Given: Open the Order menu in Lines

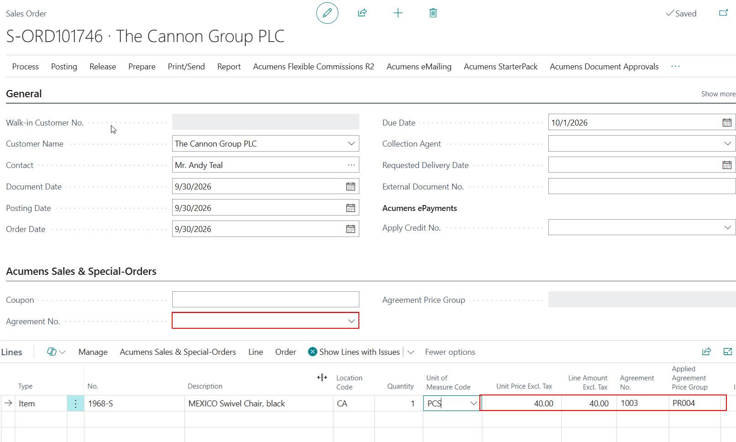Looking at the screenshot, I should coord(285,352).
